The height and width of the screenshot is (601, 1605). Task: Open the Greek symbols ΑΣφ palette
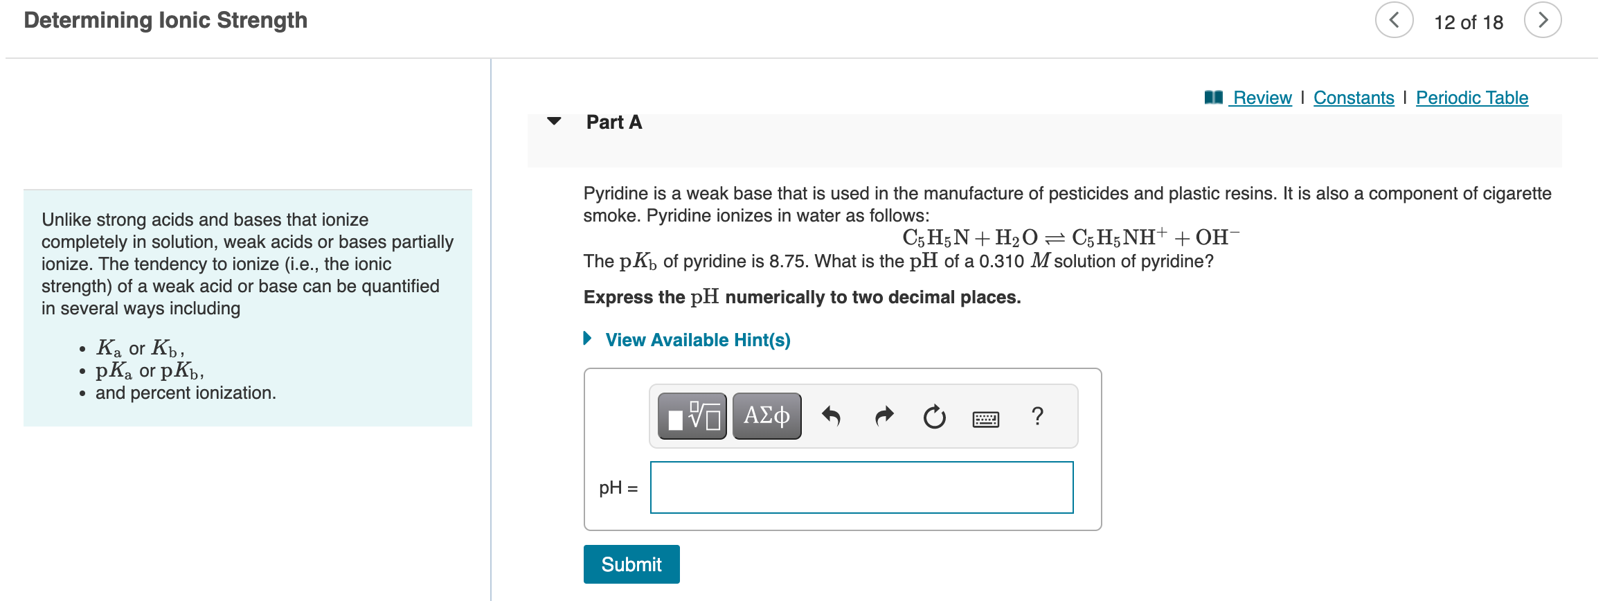pyautogui.click(x=766, y=415)
